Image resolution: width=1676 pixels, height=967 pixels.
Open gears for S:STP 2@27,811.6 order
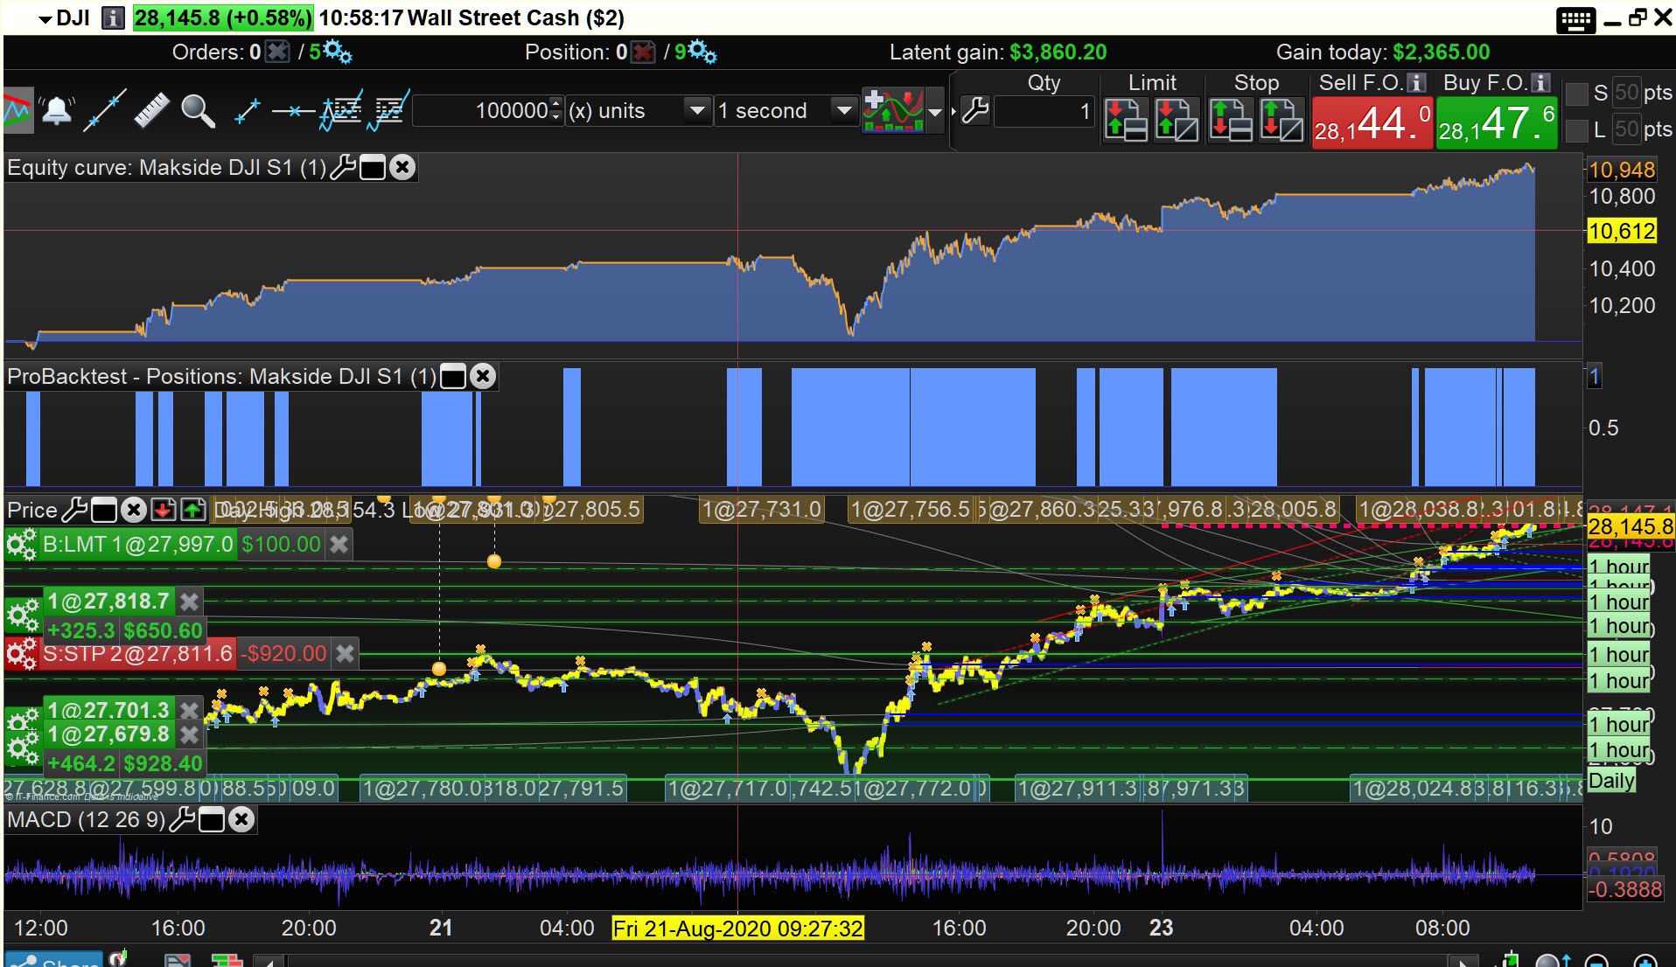(x=21, y=653)
